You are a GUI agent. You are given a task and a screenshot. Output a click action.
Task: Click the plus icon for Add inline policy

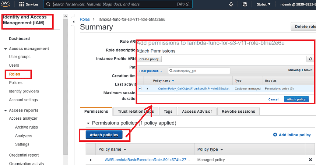275,135
